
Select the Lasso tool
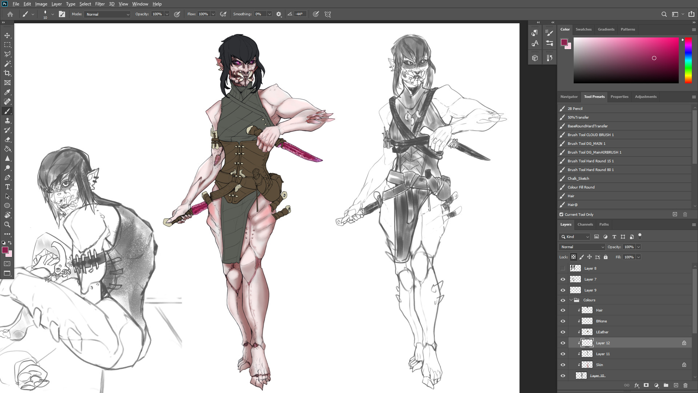pos(7,54)
